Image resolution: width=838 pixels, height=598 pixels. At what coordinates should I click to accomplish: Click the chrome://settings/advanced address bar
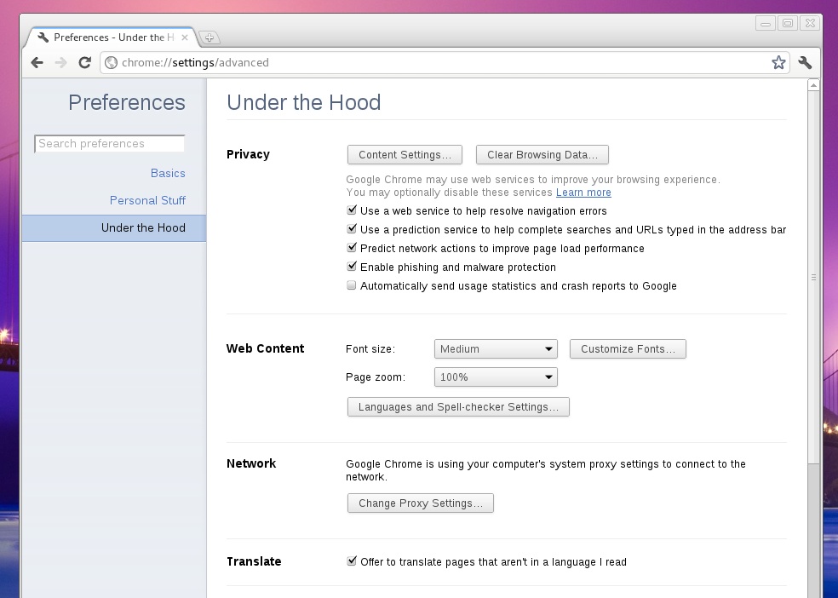click(444, 62)
